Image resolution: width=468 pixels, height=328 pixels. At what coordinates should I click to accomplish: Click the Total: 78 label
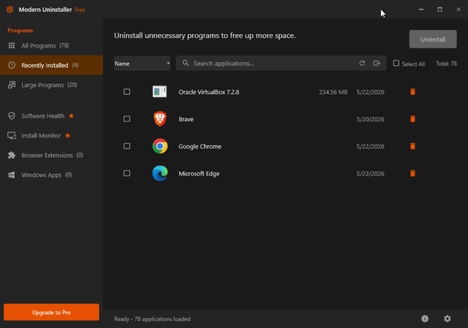pos(446,63)
